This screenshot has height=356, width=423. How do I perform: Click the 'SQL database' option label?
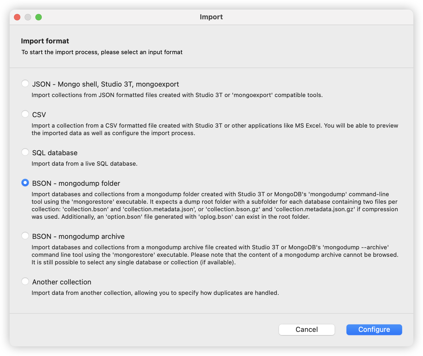tap(55, 153)
